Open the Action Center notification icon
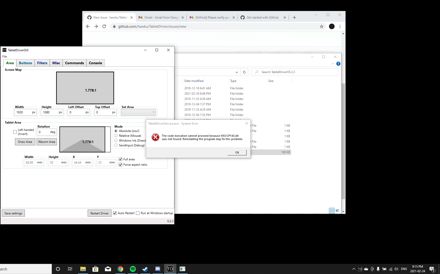440x274 pixels. tap(433, 269)
